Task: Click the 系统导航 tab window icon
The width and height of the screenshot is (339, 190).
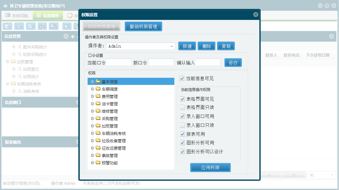Action: tap(8, 15)
